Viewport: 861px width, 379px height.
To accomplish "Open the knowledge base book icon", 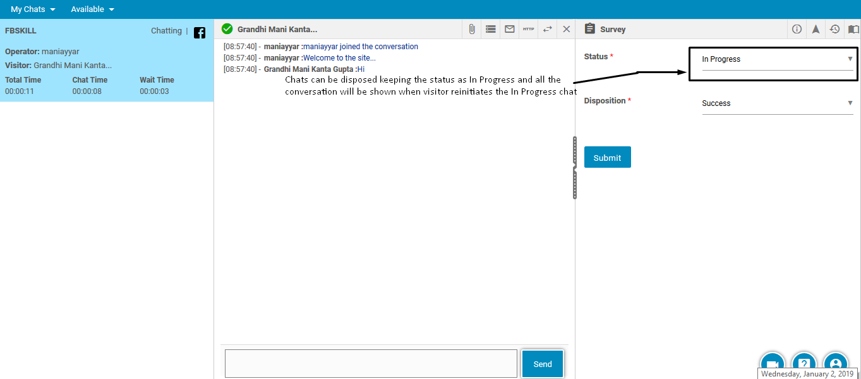I will [x=853, y=29].
